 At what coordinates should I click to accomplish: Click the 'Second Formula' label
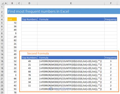[x=38, y=54]
